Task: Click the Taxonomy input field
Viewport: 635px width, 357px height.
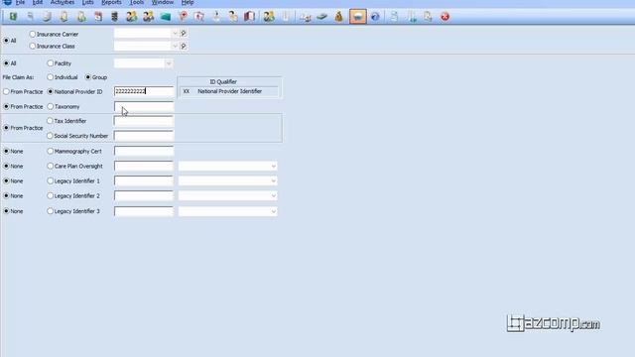Action: click(x=144, y=107)
